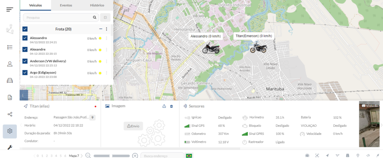Click the trash icon in Imagem panel
The image size is (383, 158).
[172, 106]
